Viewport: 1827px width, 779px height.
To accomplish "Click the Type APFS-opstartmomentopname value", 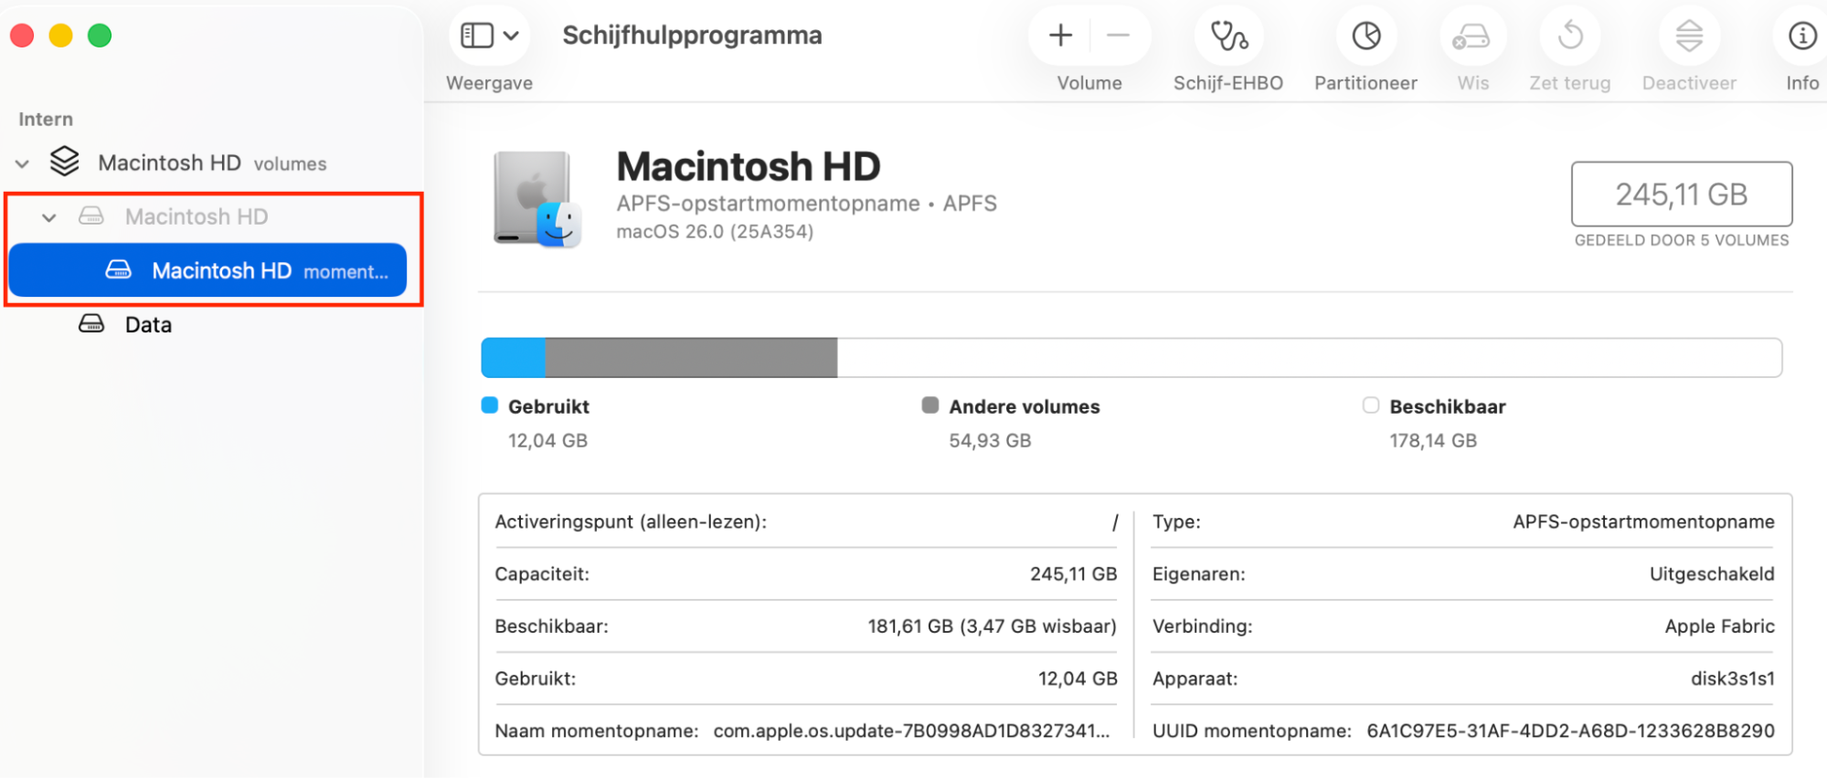I will (x=1643, y=522).
